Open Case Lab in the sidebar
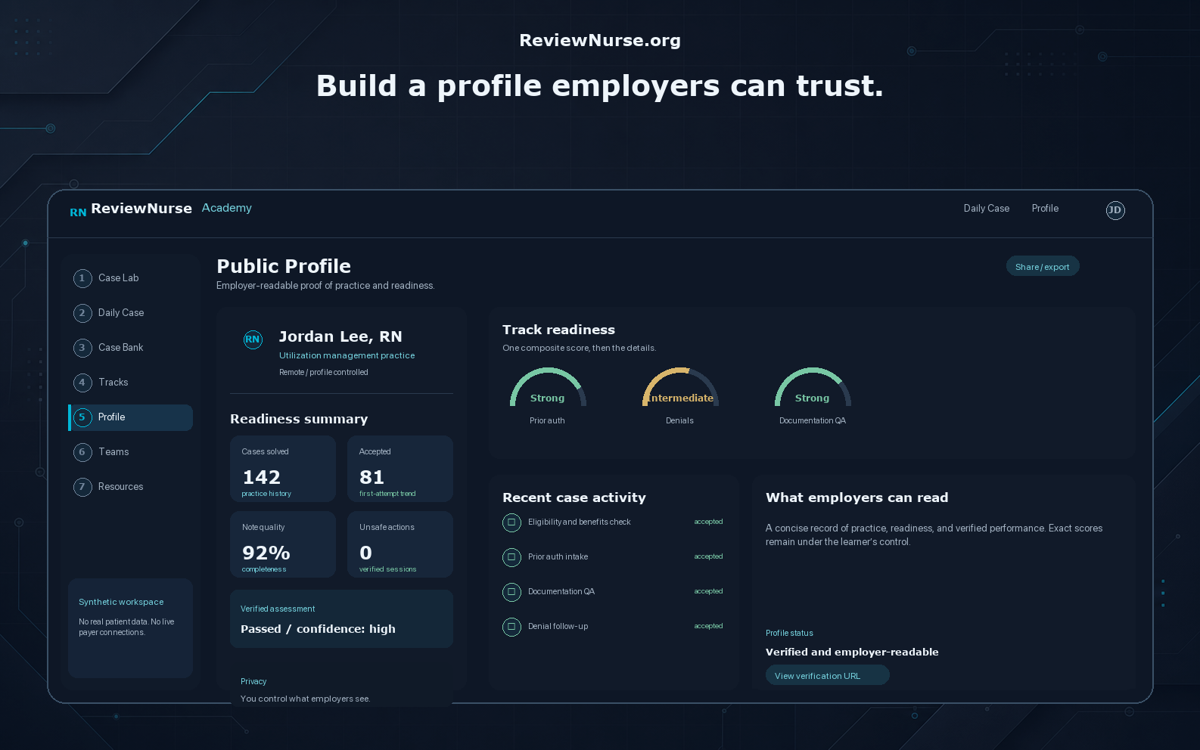 (130, 278)
